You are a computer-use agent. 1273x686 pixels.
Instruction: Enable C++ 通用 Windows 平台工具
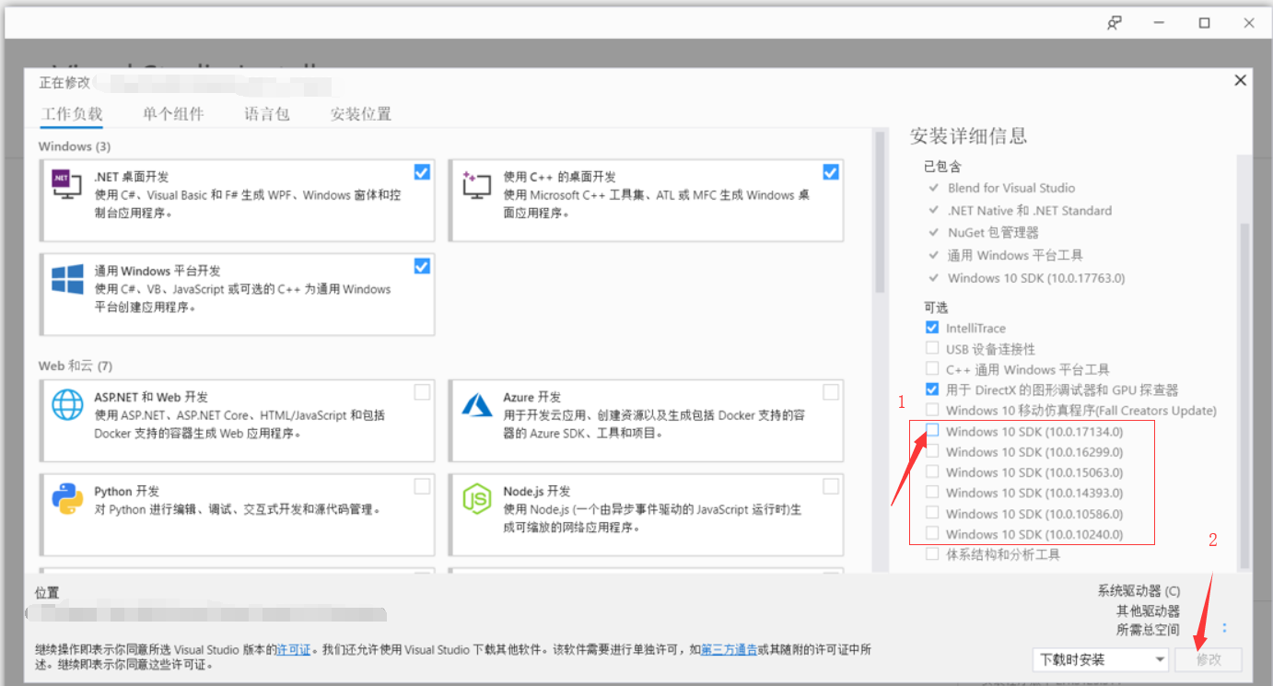coord(931,368)
